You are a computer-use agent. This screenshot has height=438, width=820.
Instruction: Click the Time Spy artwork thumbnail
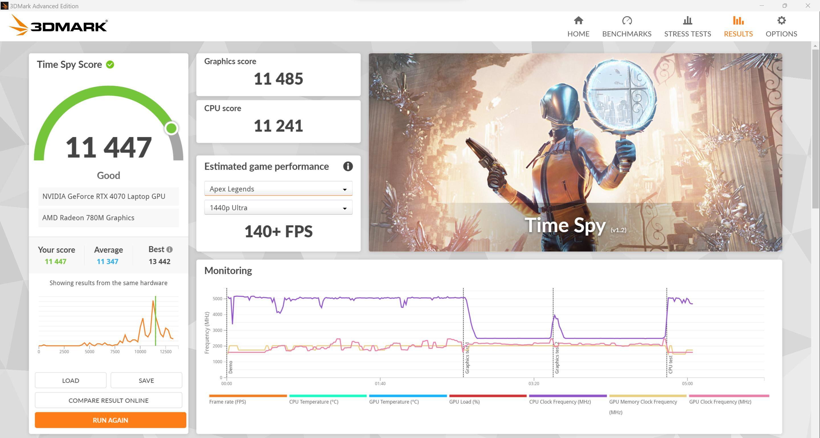point(575,152)
